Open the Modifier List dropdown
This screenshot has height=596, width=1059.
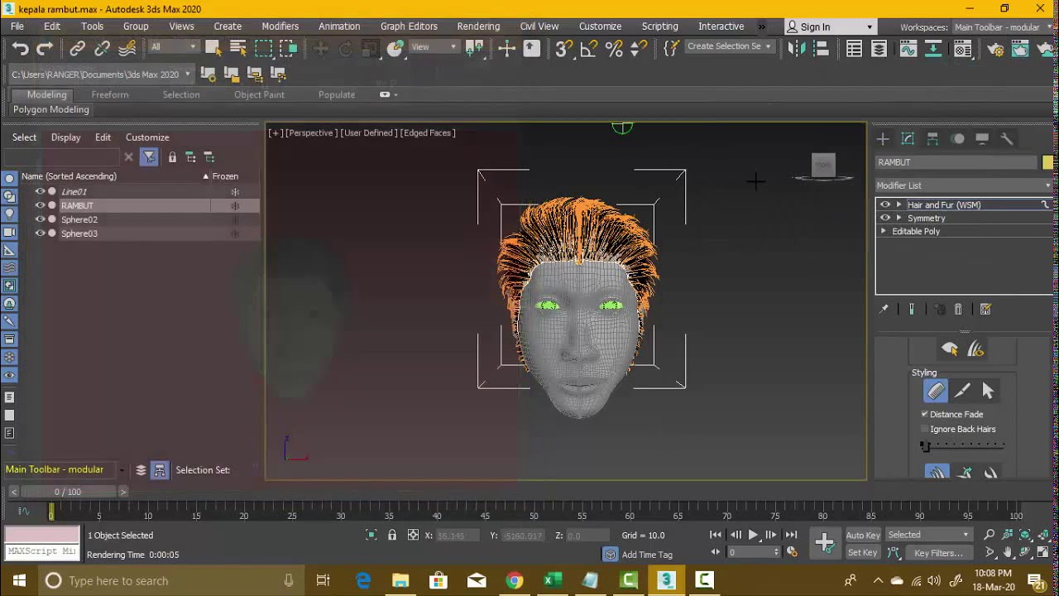(964, 185)
